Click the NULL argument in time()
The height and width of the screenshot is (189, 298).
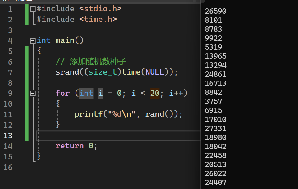tap(154, 72)
